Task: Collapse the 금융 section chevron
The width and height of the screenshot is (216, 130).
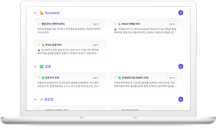Action: [35, 67]
